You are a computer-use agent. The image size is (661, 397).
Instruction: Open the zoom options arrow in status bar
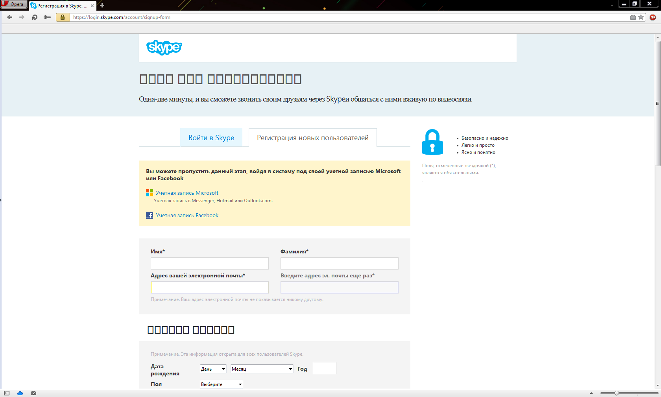coord(591,393)
